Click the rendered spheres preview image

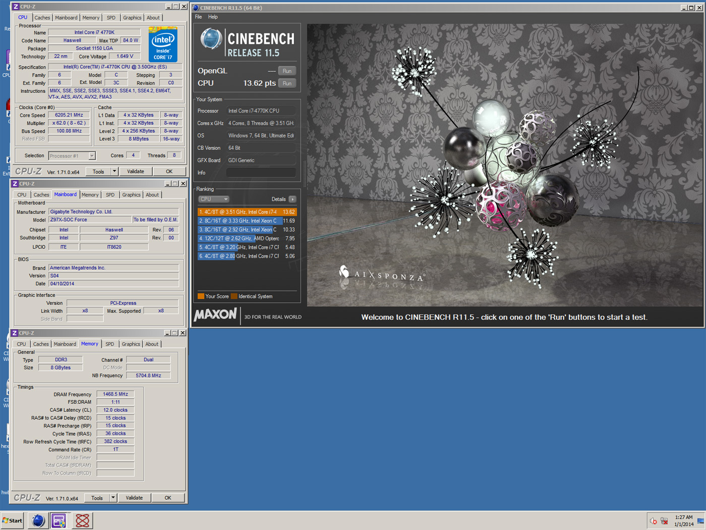[505, 165]
